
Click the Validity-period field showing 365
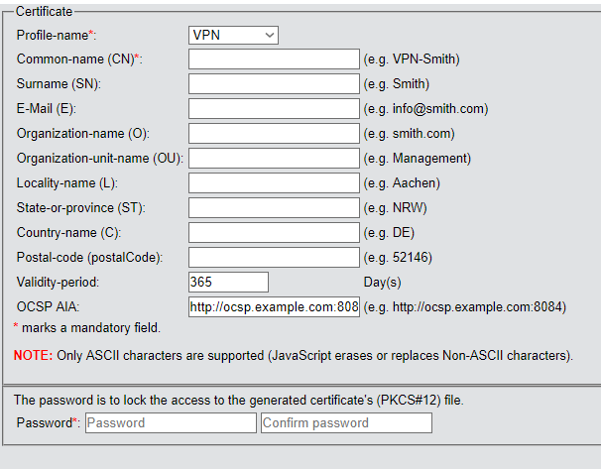click(228, 283)
